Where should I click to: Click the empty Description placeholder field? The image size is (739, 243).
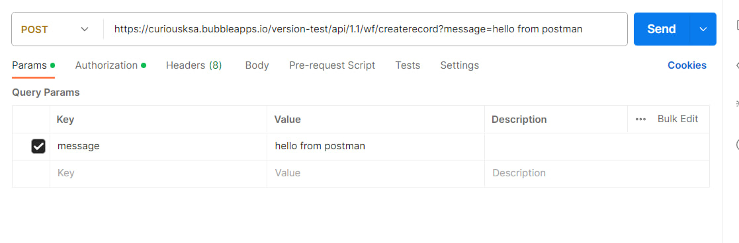point(597,173)
